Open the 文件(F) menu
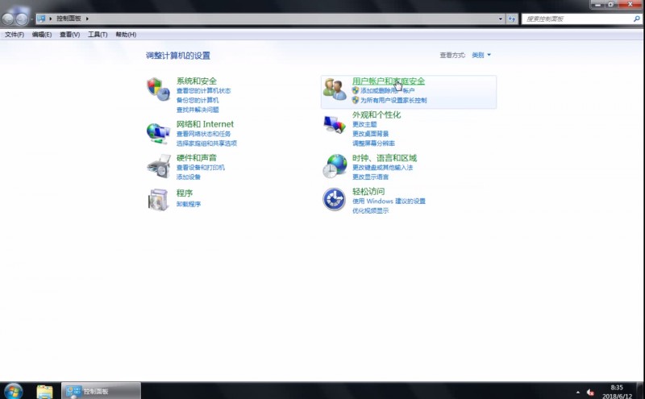This screenshot has width=645, height=399. click(x=15, y=35)
